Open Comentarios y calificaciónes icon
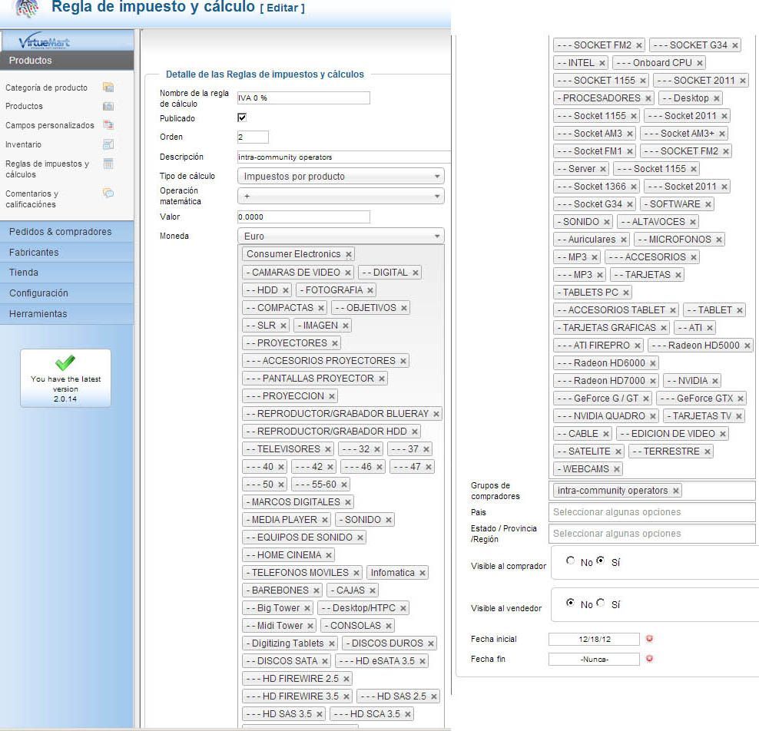This screenshot has width=759, height=731. point(108,193)
